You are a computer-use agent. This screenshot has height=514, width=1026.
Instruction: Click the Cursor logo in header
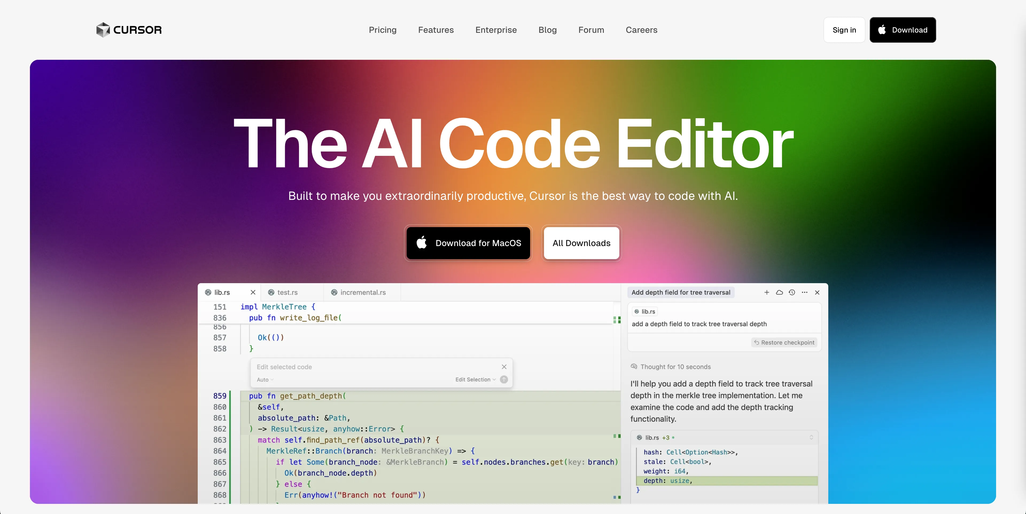pyautogui.click(x=129, y=30)
